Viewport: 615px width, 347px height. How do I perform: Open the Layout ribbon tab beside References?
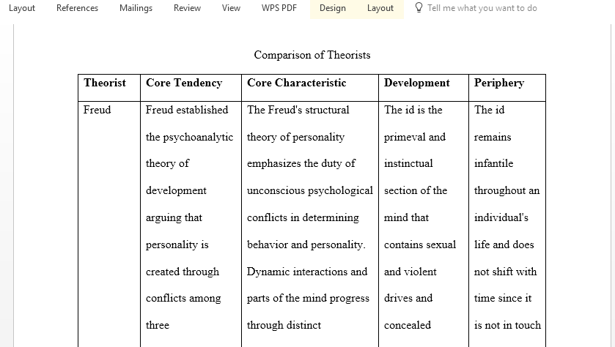click(21, 8)
